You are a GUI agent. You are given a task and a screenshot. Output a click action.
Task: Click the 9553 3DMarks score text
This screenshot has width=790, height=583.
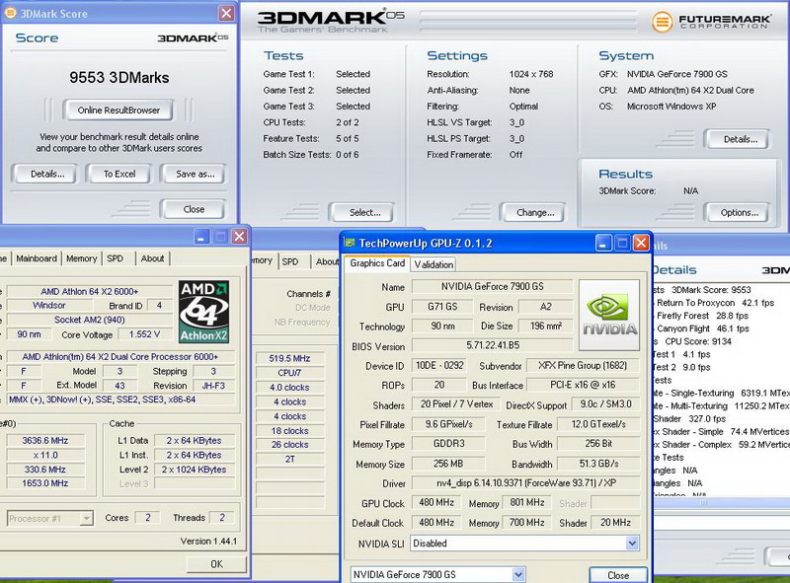118,78
